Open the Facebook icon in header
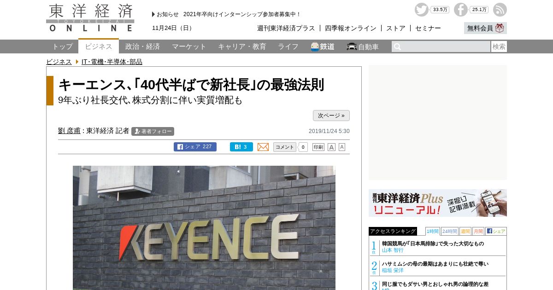 [x=460, y=10]
